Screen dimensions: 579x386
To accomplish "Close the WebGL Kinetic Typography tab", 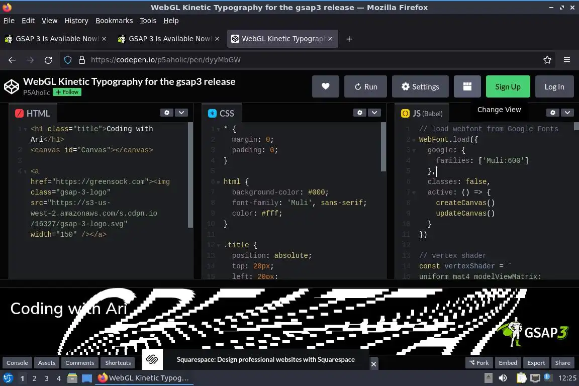I will (330, 39).
